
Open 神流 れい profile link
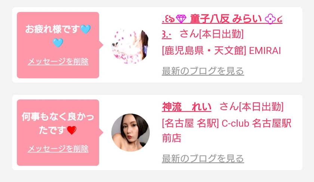coord(187,107)
